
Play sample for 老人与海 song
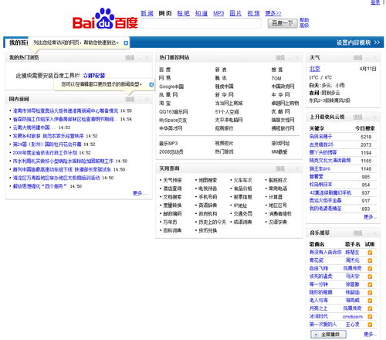click(x=370, y=301)
